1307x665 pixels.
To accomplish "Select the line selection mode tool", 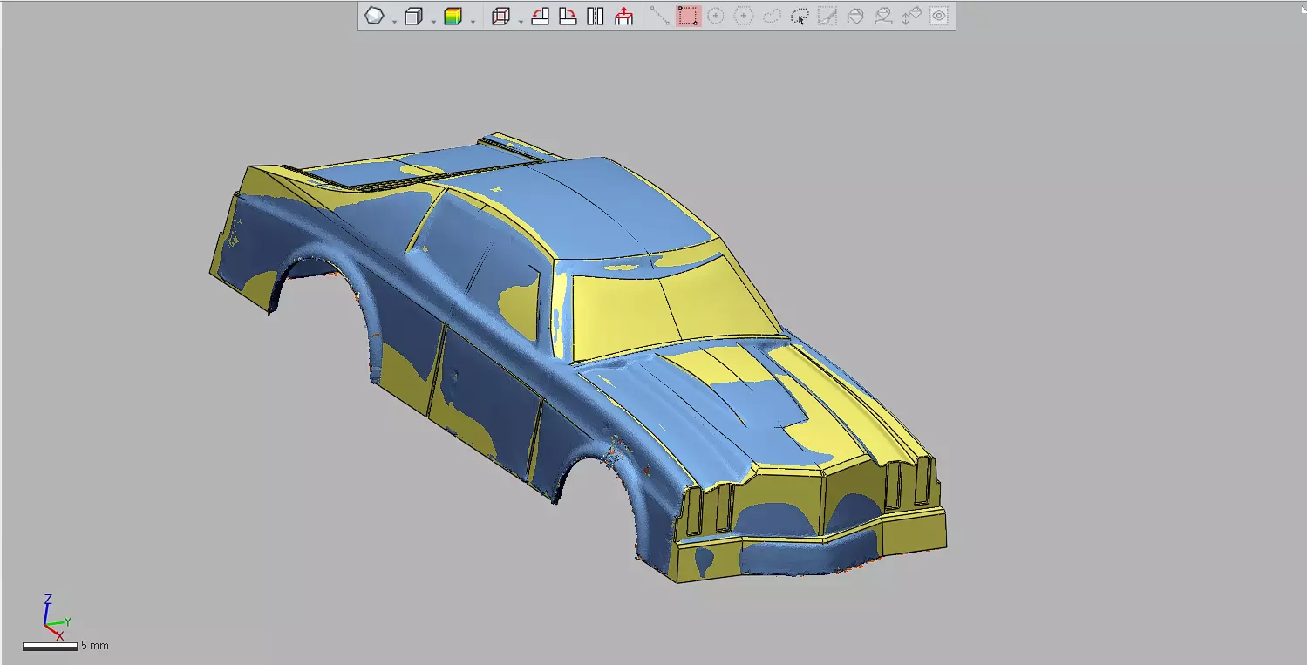I will [x=660, y=16].
